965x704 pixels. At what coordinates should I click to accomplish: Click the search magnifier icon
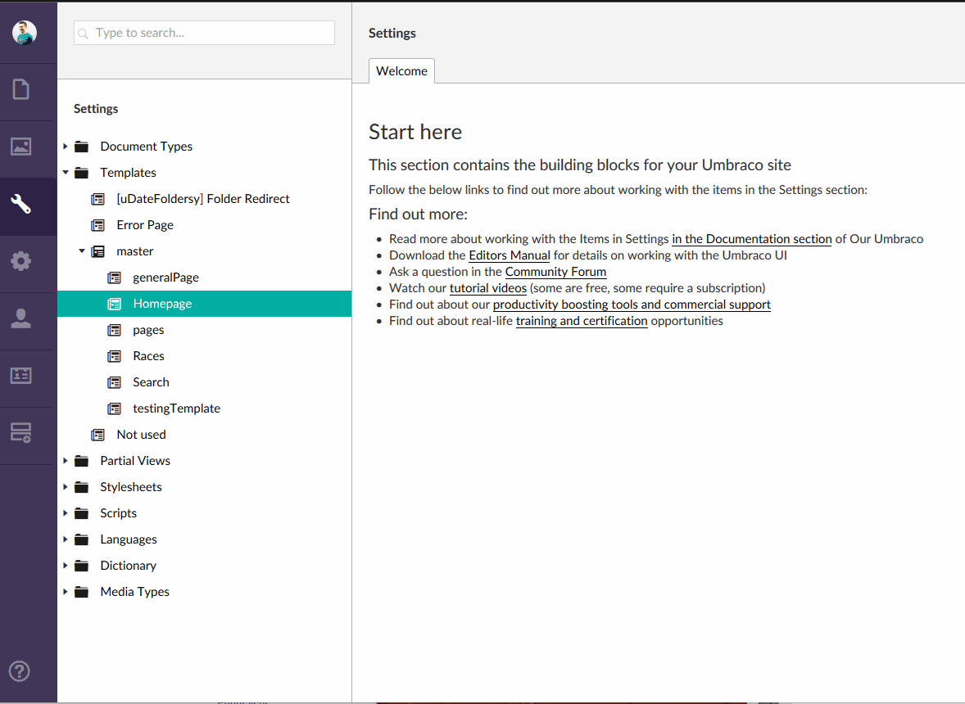(83, 34)
